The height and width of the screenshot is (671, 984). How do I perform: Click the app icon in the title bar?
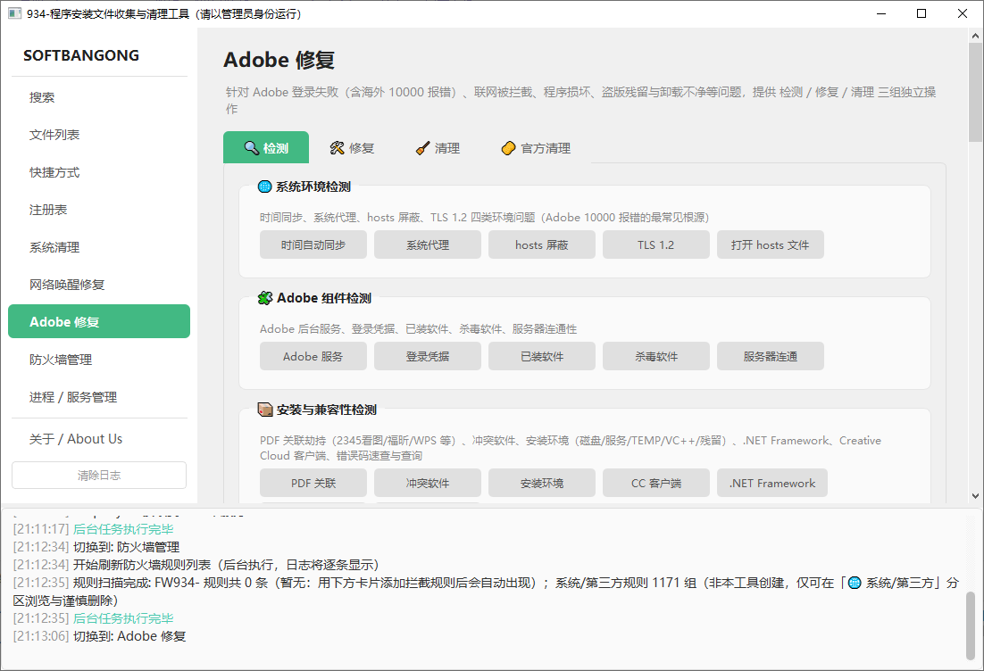coord(14,13)
